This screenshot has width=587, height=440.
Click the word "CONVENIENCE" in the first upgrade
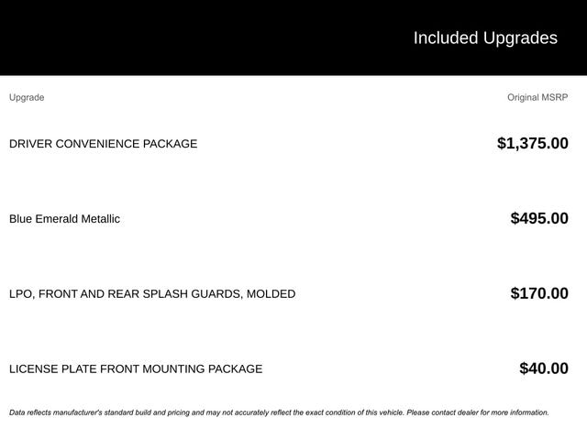(96, 144)
